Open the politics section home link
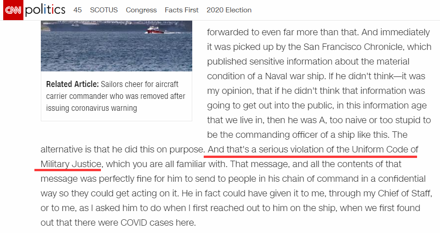The image size is (440, 233). point(45,10)
